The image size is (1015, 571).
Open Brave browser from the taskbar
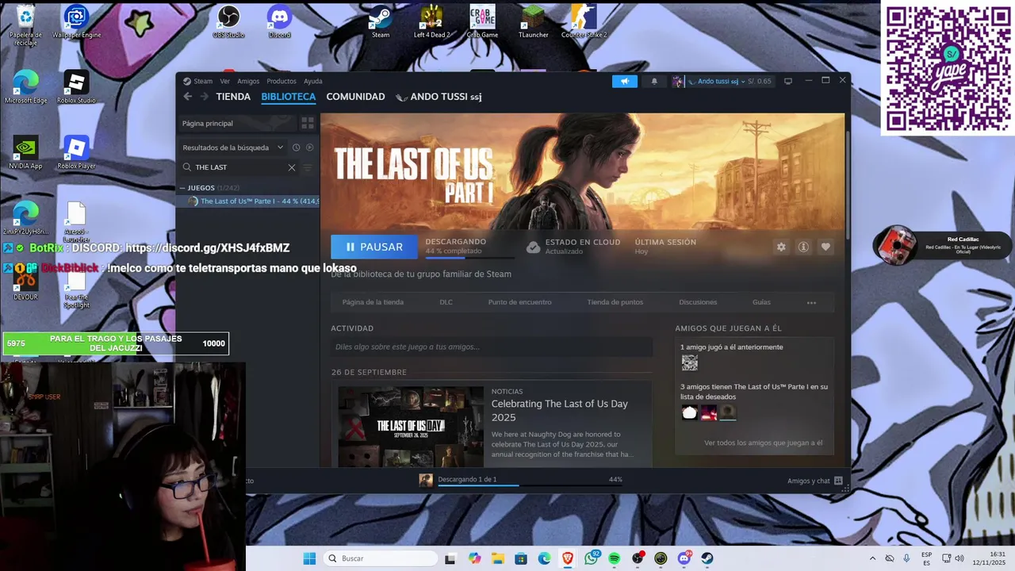(568, 558)
